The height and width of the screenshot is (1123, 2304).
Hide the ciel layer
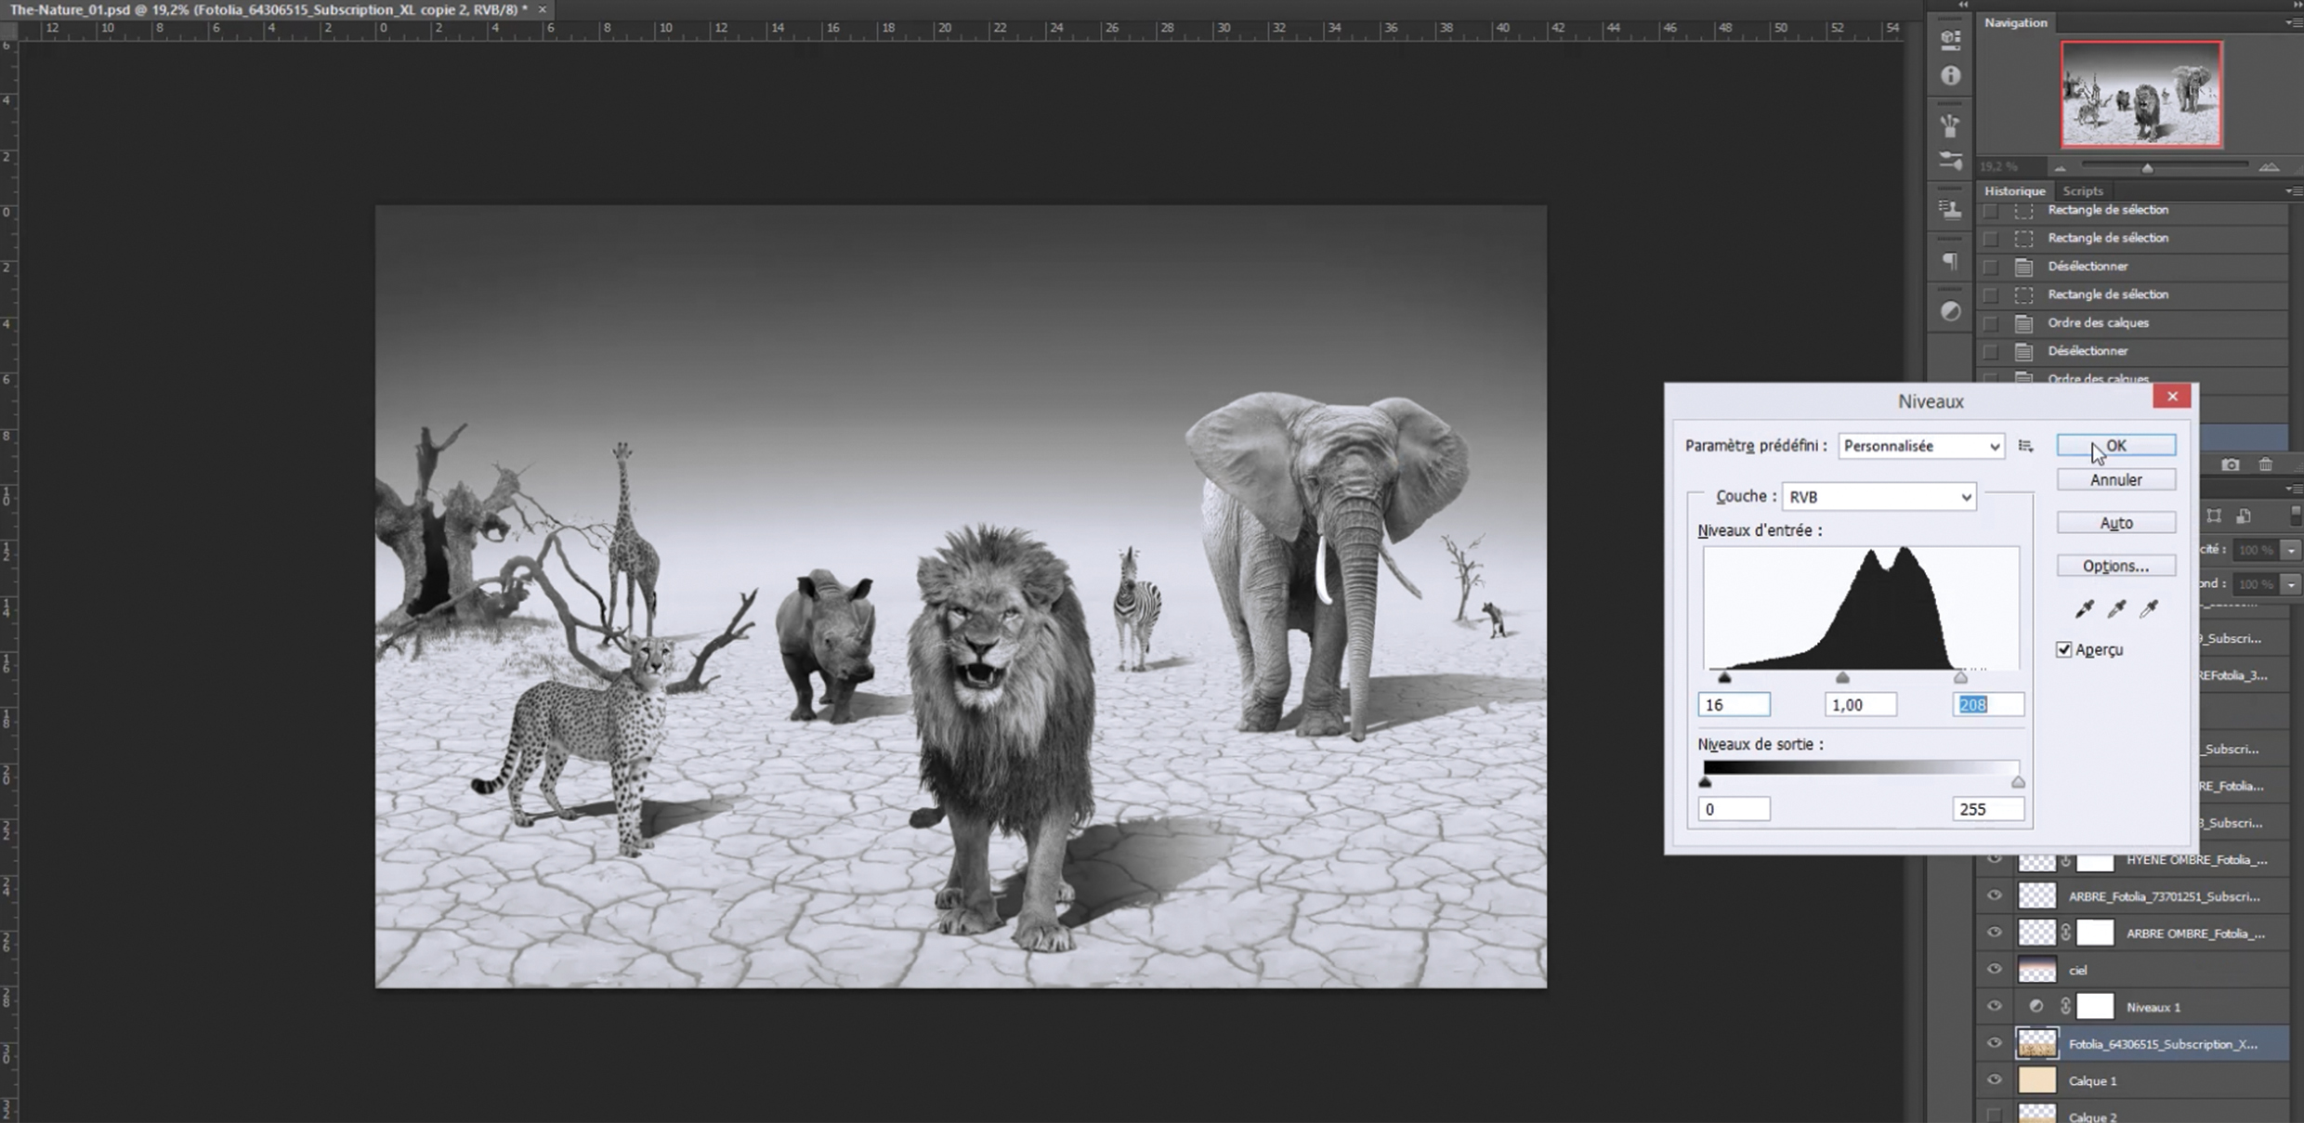tap(1994, 969)
